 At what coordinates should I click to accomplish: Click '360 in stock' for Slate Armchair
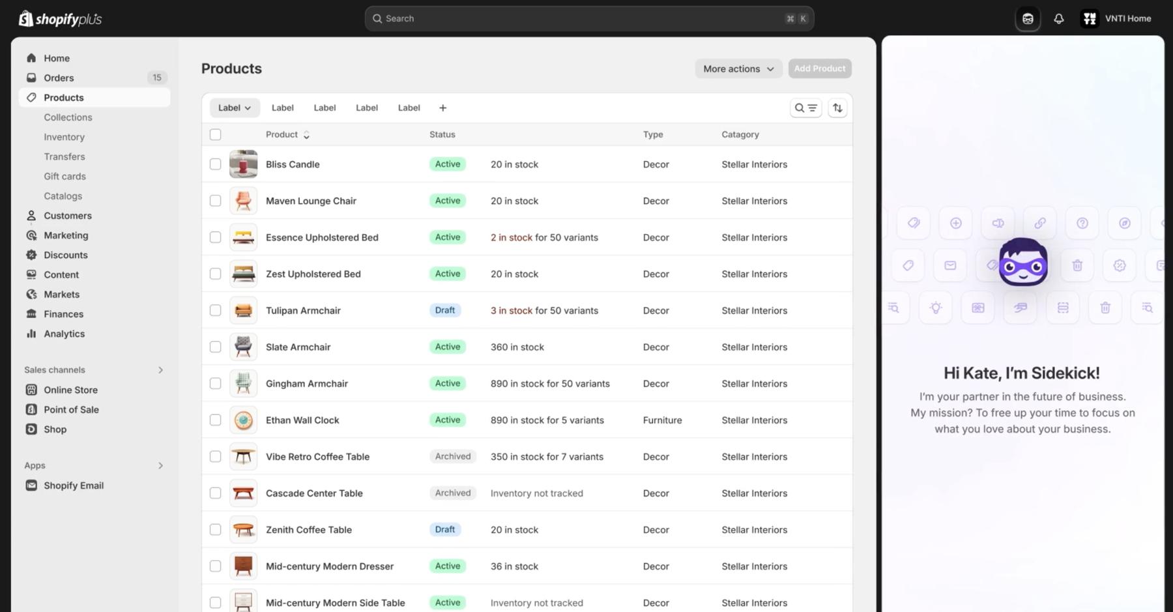(517, 347)
